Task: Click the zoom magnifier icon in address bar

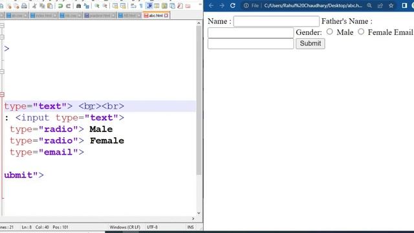Action: pyautogui.click(x=369, y=6)
